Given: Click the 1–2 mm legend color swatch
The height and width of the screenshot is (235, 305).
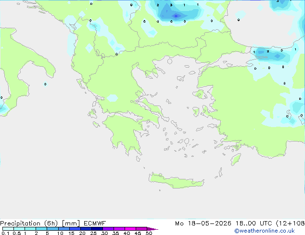Looking at the screenshot, I should pos(30,229).
